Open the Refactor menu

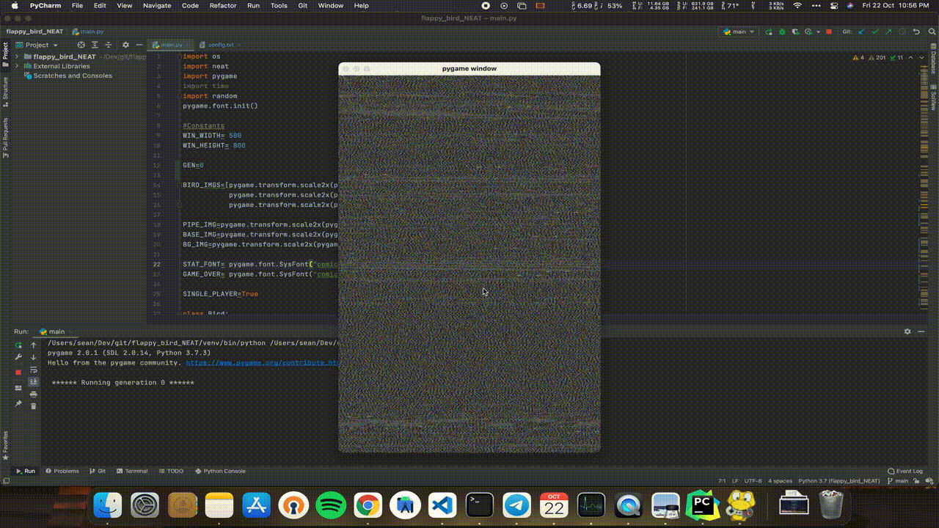[x=223, y=5]
